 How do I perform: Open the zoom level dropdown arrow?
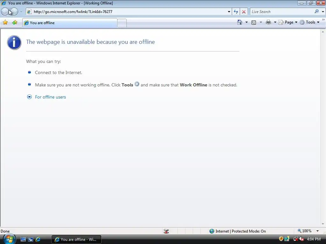coord(317,231)
